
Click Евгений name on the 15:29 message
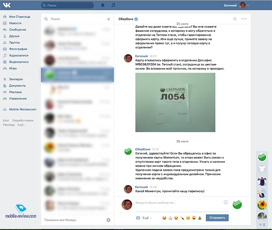click(x=142, y=187)
